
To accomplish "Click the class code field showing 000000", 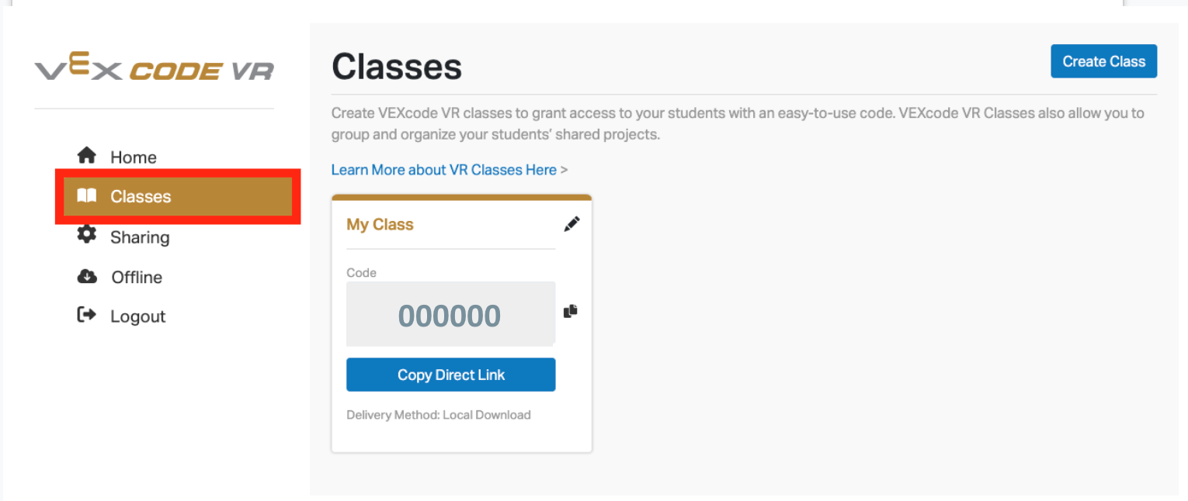I will [x=450, y=315].
